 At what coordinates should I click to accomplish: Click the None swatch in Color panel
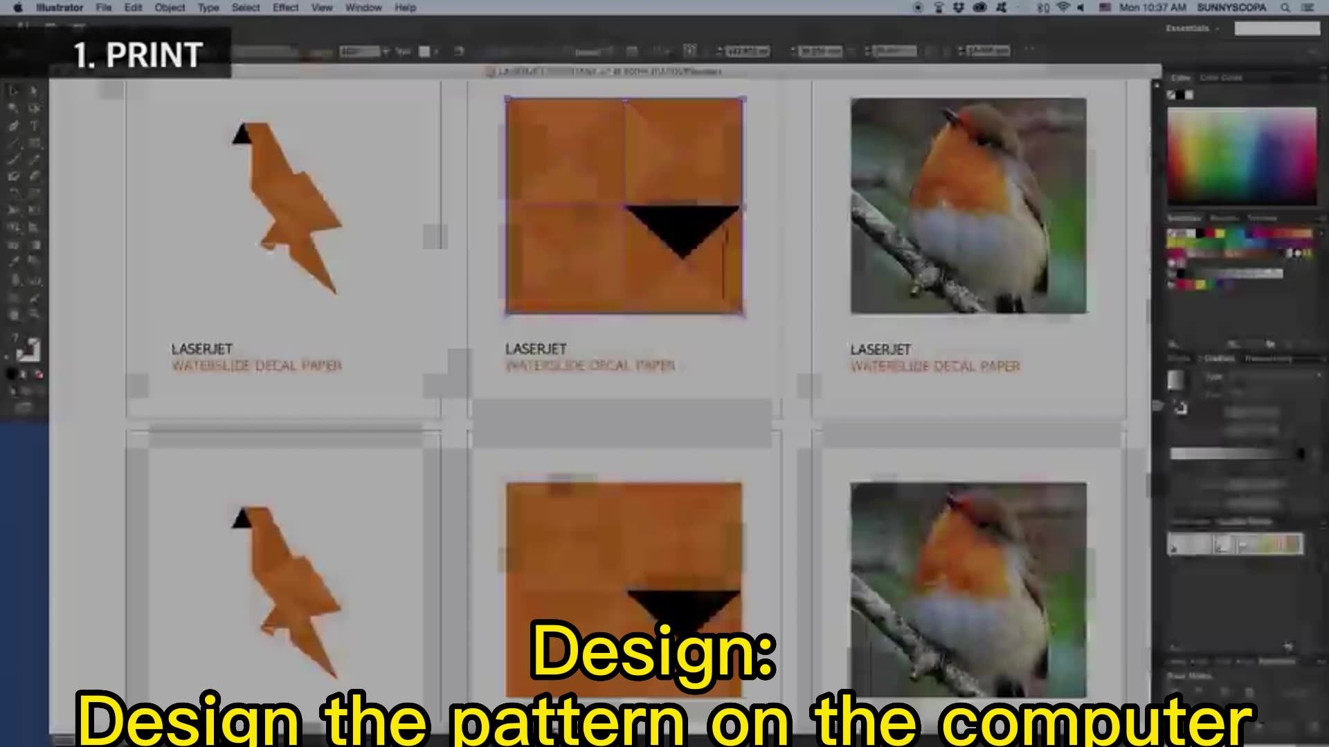coord(1171,95)
